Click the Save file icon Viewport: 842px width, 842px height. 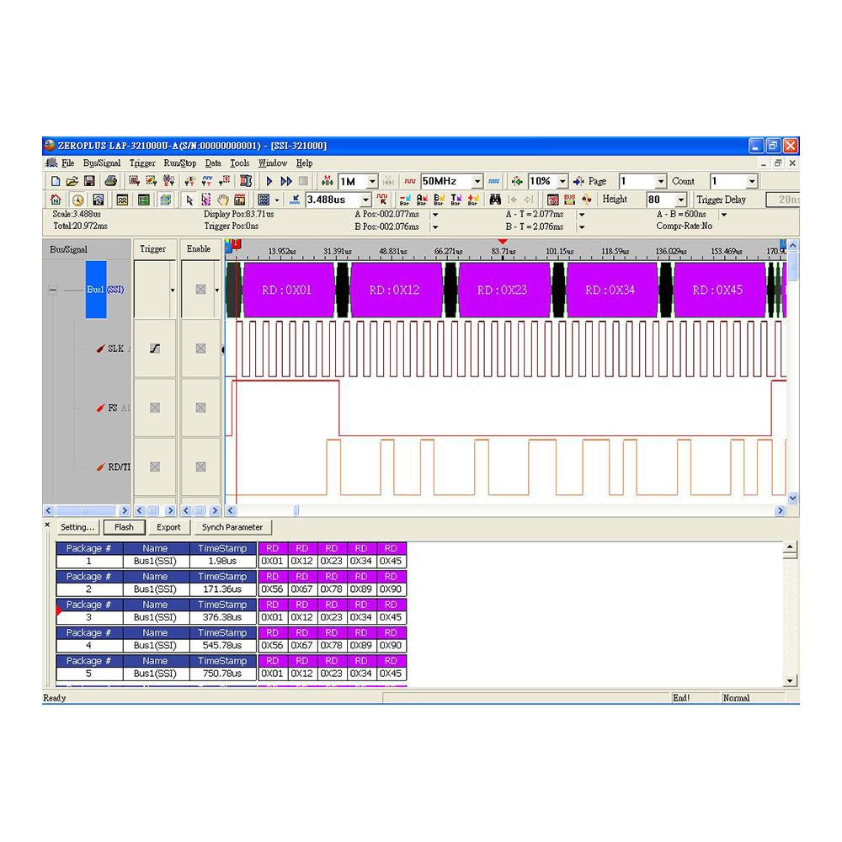88,180
